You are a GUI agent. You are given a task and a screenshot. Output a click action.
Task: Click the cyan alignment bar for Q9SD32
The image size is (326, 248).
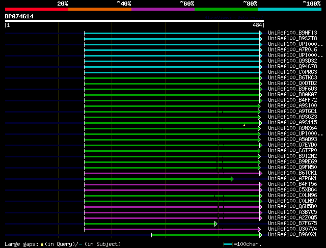pos(172,61)
